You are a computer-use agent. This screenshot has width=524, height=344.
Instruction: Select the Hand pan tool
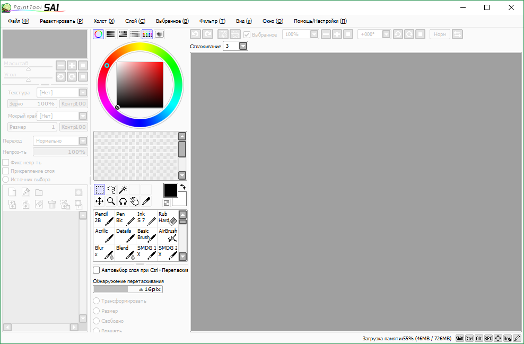pyautogui.click(x=134, y=201)
